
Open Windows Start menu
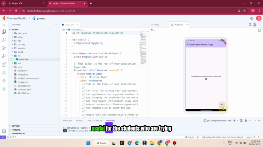(88, 143)
